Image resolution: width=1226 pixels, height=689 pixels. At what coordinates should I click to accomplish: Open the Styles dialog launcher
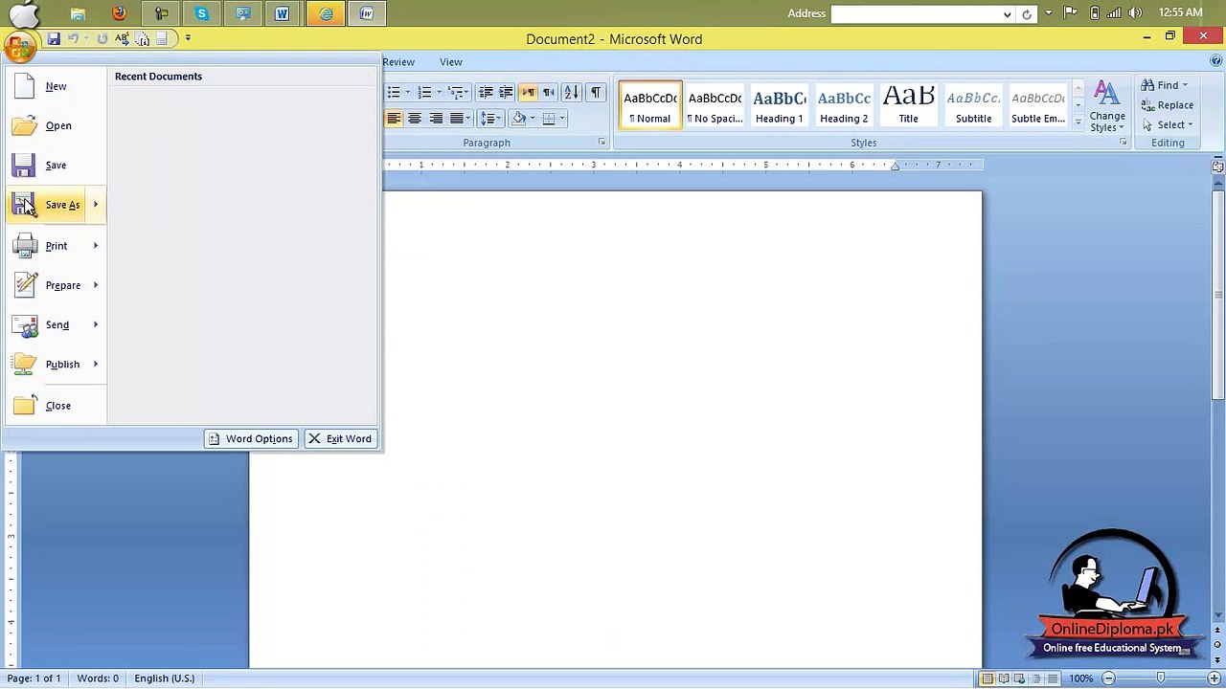click(1123, 143)
